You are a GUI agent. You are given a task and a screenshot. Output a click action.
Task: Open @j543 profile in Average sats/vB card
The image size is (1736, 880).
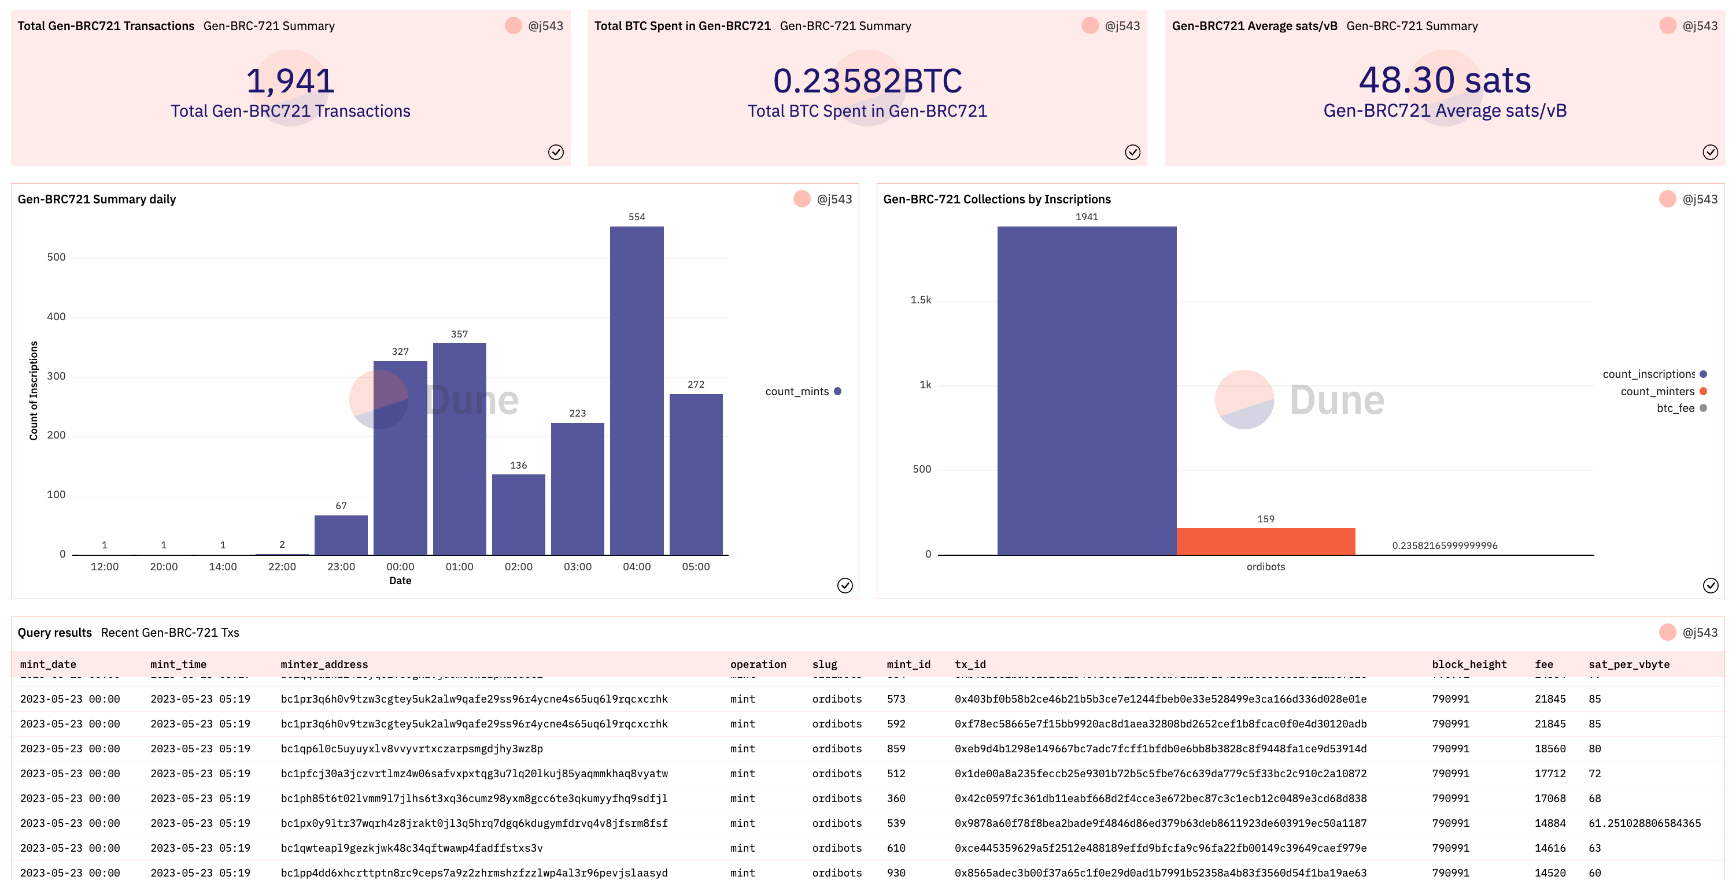pyautogui.click(x=1700, y=25)
